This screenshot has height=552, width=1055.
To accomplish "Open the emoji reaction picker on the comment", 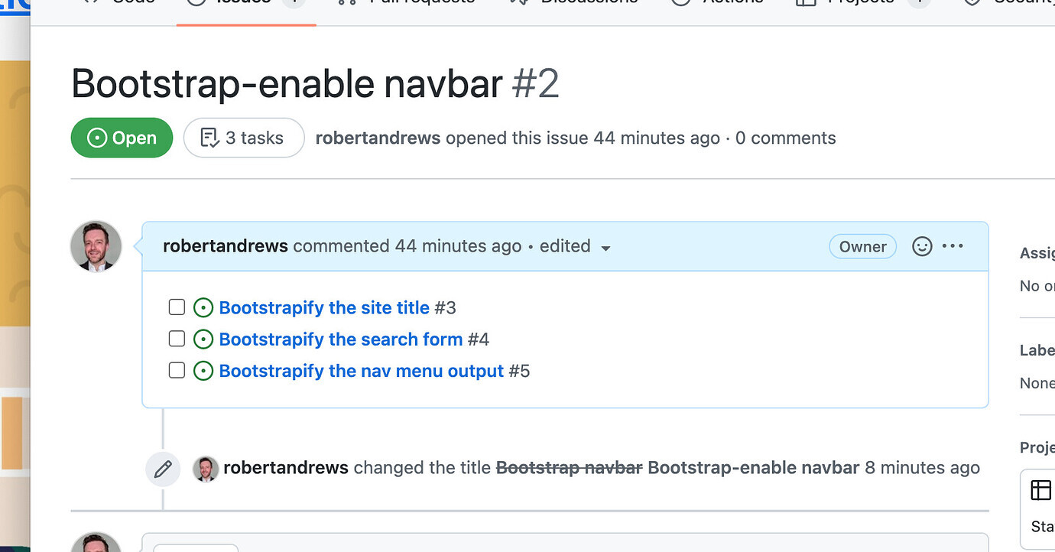I will [922, 246].
